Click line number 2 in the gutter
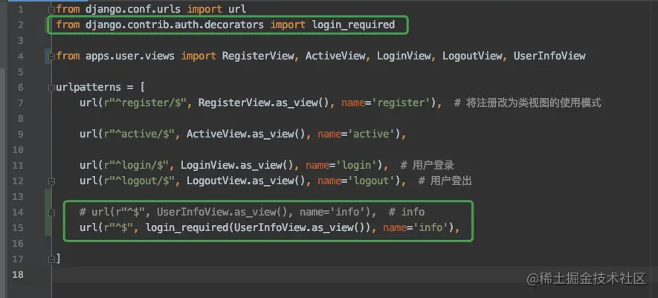The width and height of the screenshot is (658, 298). 21,25
